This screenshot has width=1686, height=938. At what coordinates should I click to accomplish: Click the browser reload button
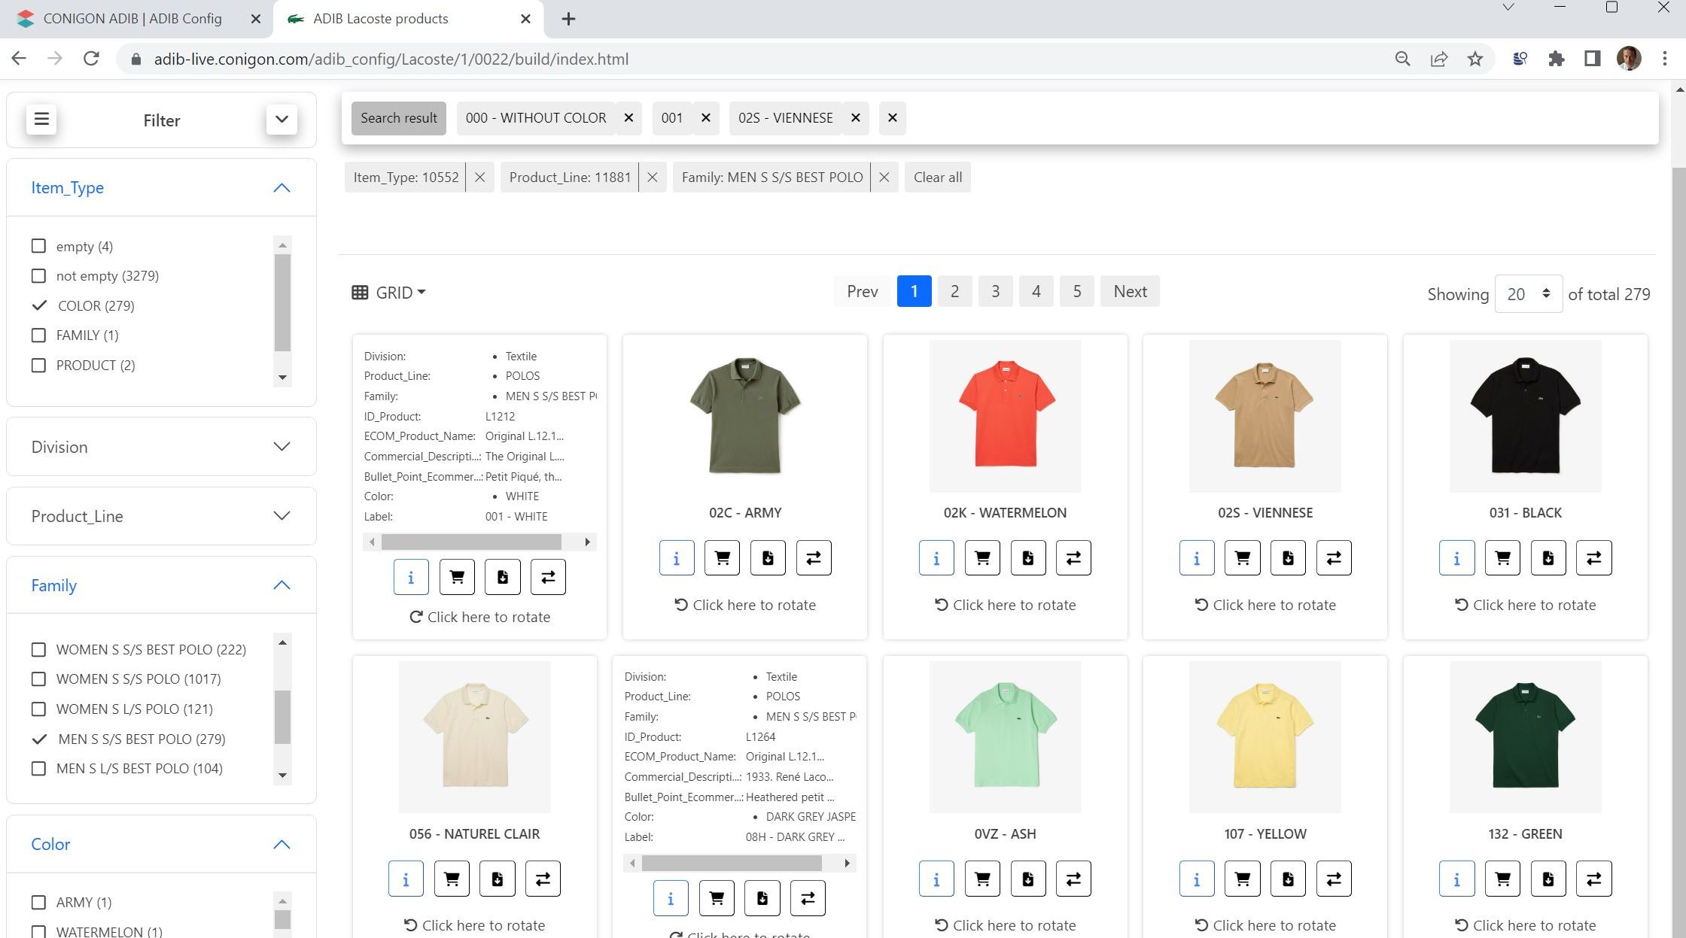point(91,59)
